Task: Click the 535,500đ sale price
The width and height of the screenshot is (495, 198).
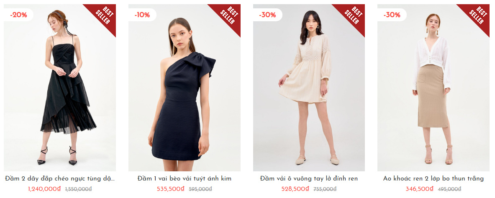Action: click(x=171, y=189)
